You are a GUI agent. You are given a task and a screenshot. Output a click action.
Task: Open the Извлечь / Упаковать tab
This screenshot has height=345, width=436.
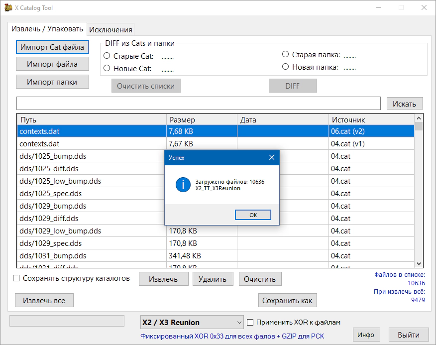[x=47, y=29]
